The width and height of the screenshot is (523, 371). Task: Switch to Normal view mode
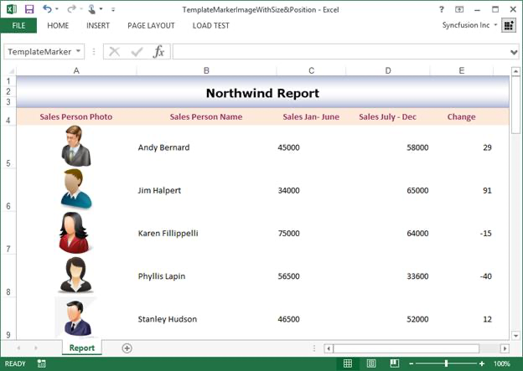347,364
